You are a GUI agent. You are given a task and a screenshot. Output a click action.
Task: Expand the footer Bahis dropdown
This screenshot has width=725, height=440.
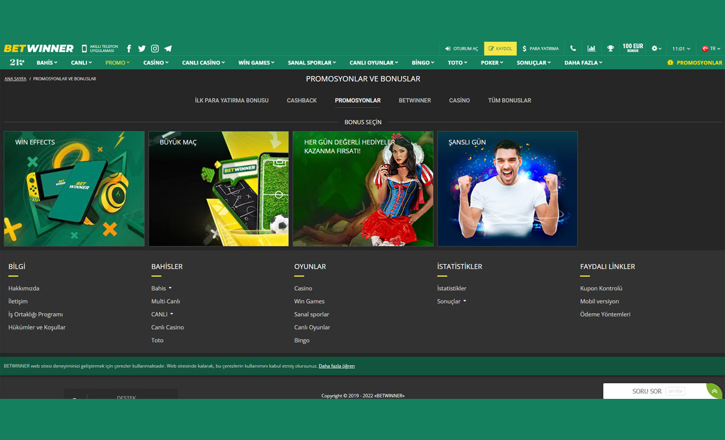click(161, 288)
